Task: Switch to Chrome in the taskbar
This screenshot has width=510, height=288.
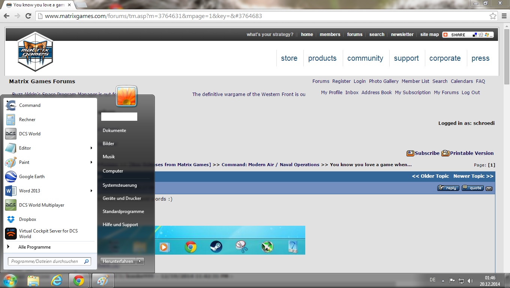Action: (x=79, y=280)
